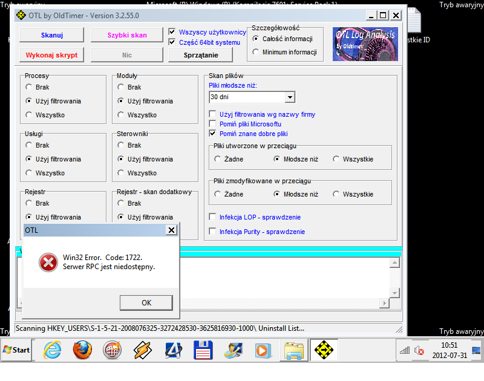Click the Scanning HKEY_USERS status bar text

pyautogui.click(x=160, y=328)
